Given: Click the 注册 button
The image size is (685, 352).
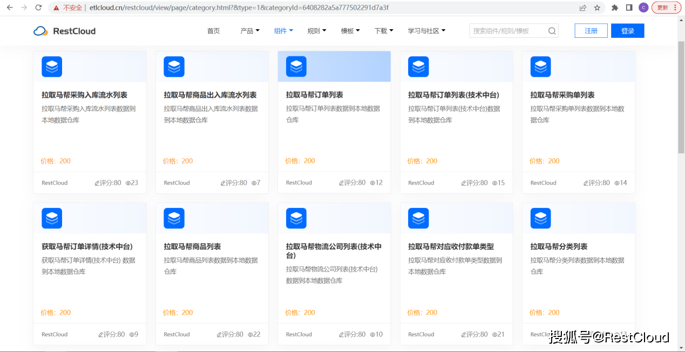Looking at the screenshot, I should pos(591,31).
